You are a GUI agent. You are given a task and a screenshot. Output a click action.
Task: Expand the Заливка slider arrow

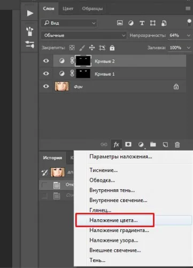coord(189,48)
